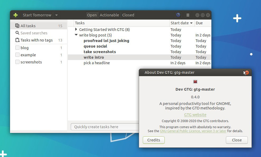Click the Tasks column header
The image size is (261, 157).
[x=121, y=23]
